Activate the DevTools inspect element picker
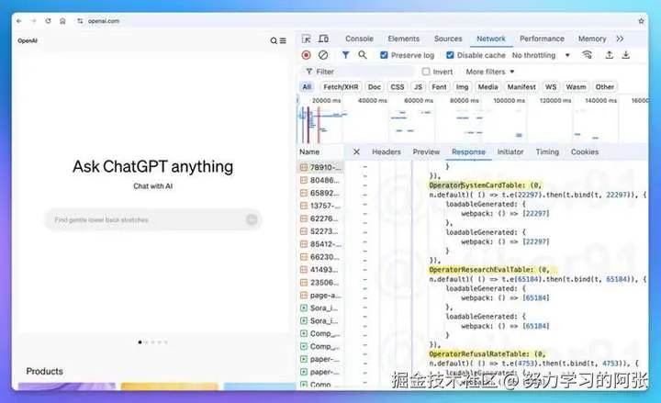Viewport: 661px width, 403px height. (307, 39)
